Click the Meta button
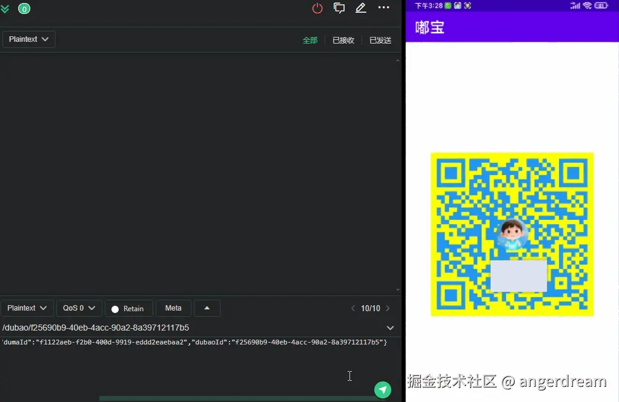This screenshot has width=619, height=402. [x=173, y=308]
